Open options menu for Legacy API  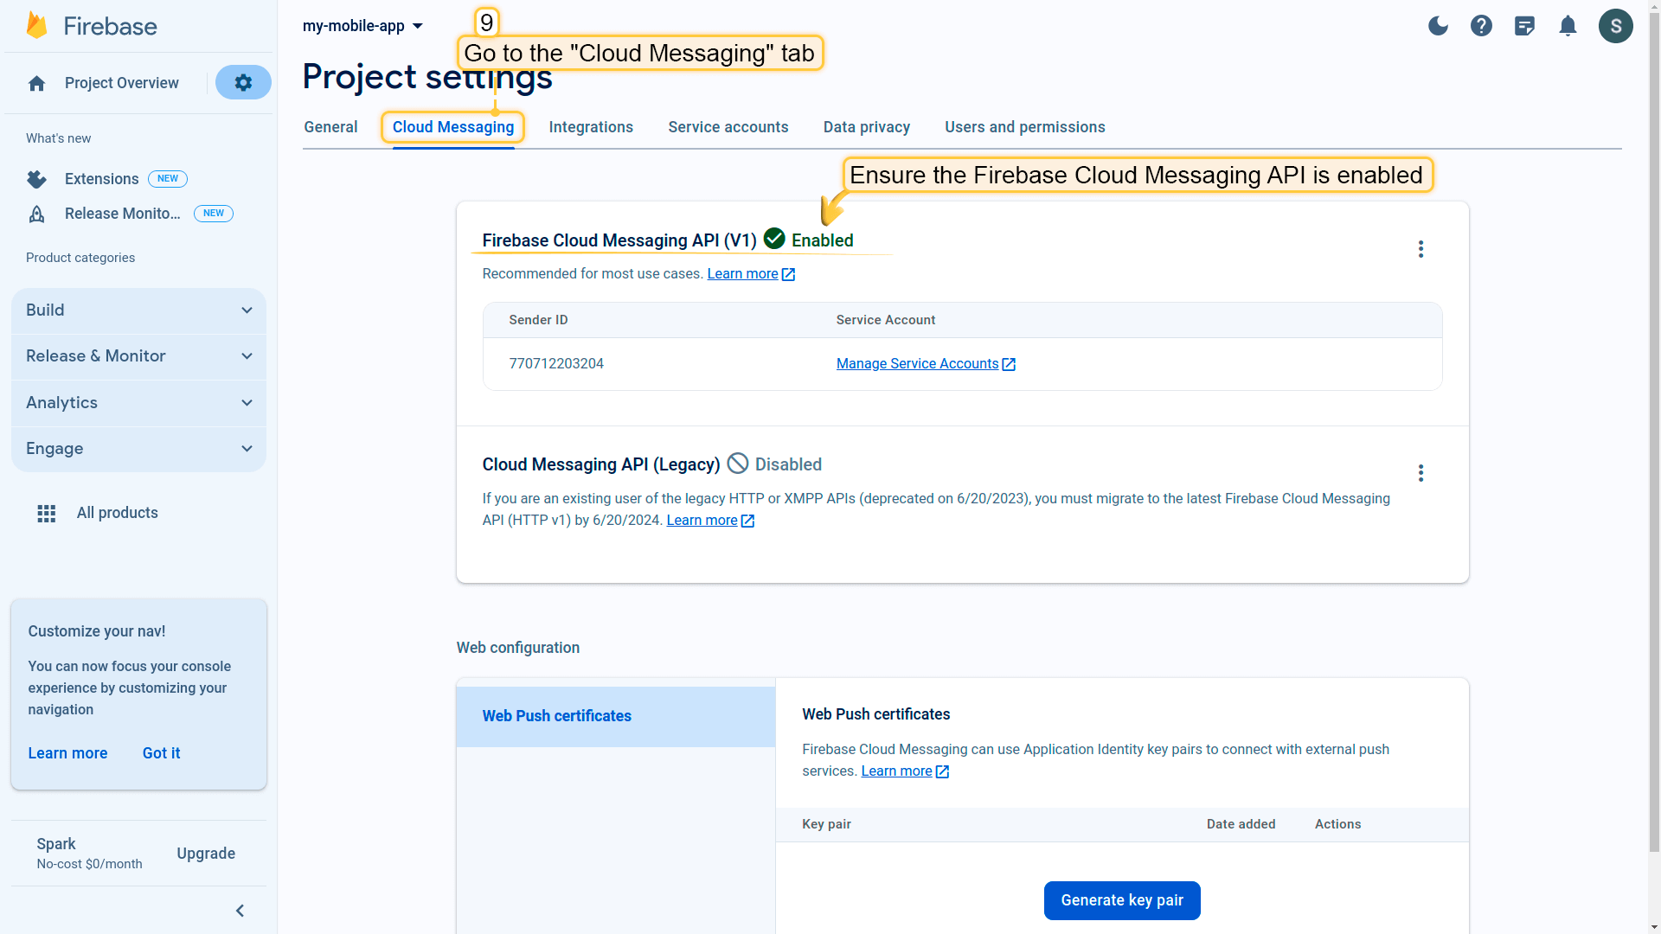(1421, 473)
